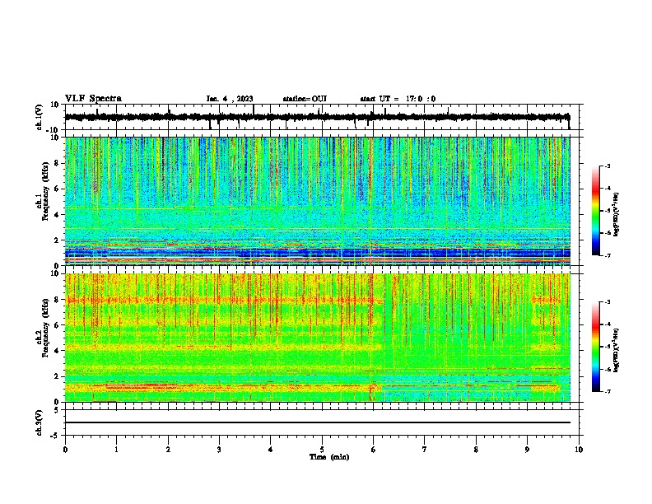This screenshot has height=504, width=652.
Task: Select the "VLF Spectra" title text
Action: click(x=94, y=99)
